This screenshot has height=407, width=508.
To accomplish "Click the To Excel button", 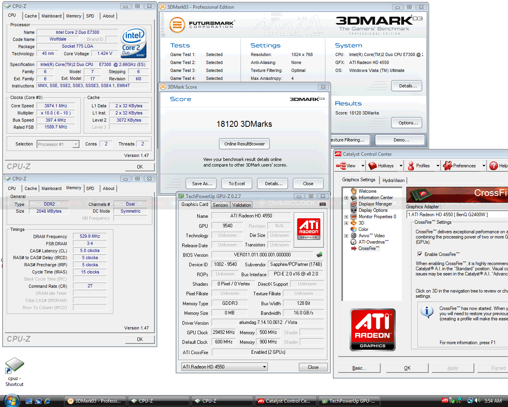I will (x=237, y=184).
